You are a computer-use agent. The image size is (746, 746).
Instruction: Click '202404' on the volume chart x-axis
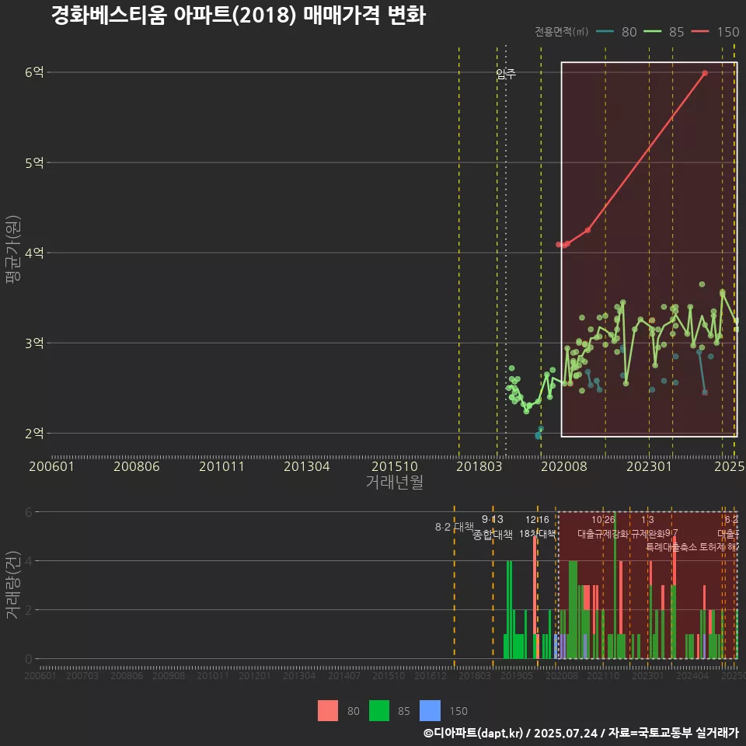tap(692, 675)
